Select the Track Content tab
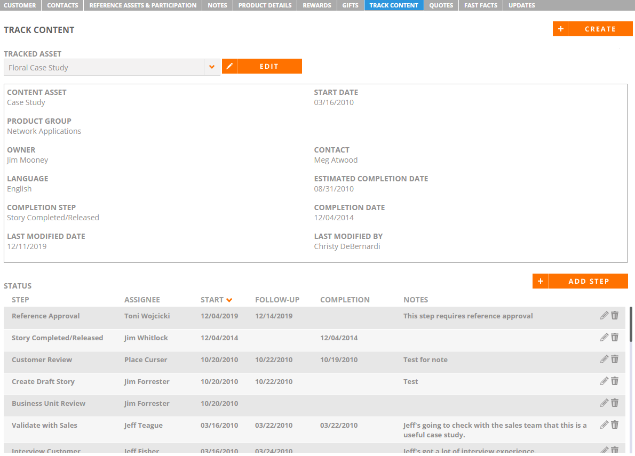The image size is (635, 456). (394, 5)
